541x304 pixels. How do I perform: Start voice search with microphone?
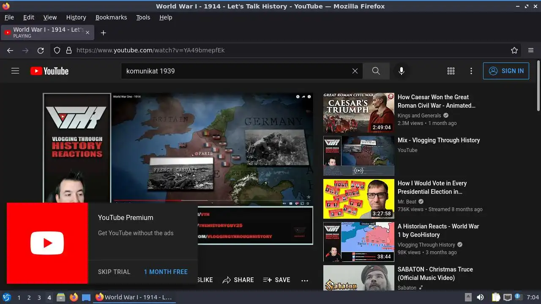click(x=402, y=71)
